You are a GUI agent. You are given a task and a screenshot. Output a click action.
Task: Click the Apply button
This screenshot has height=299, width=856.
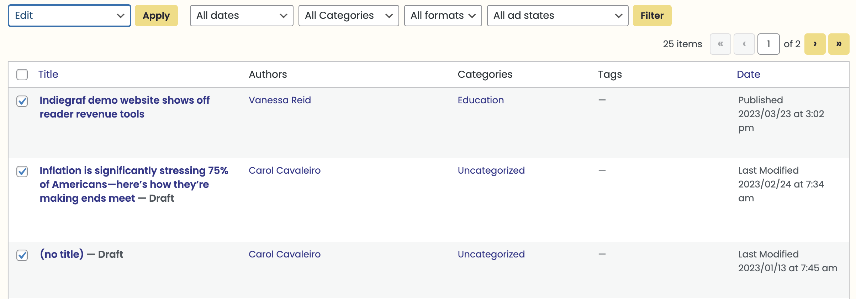point(156,16)
